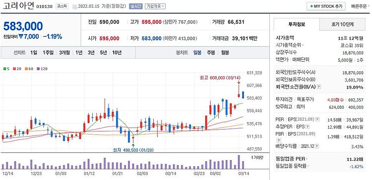Expand the 빠른주문 quick order menu
The image size is (372, 180).
(360, 6)
